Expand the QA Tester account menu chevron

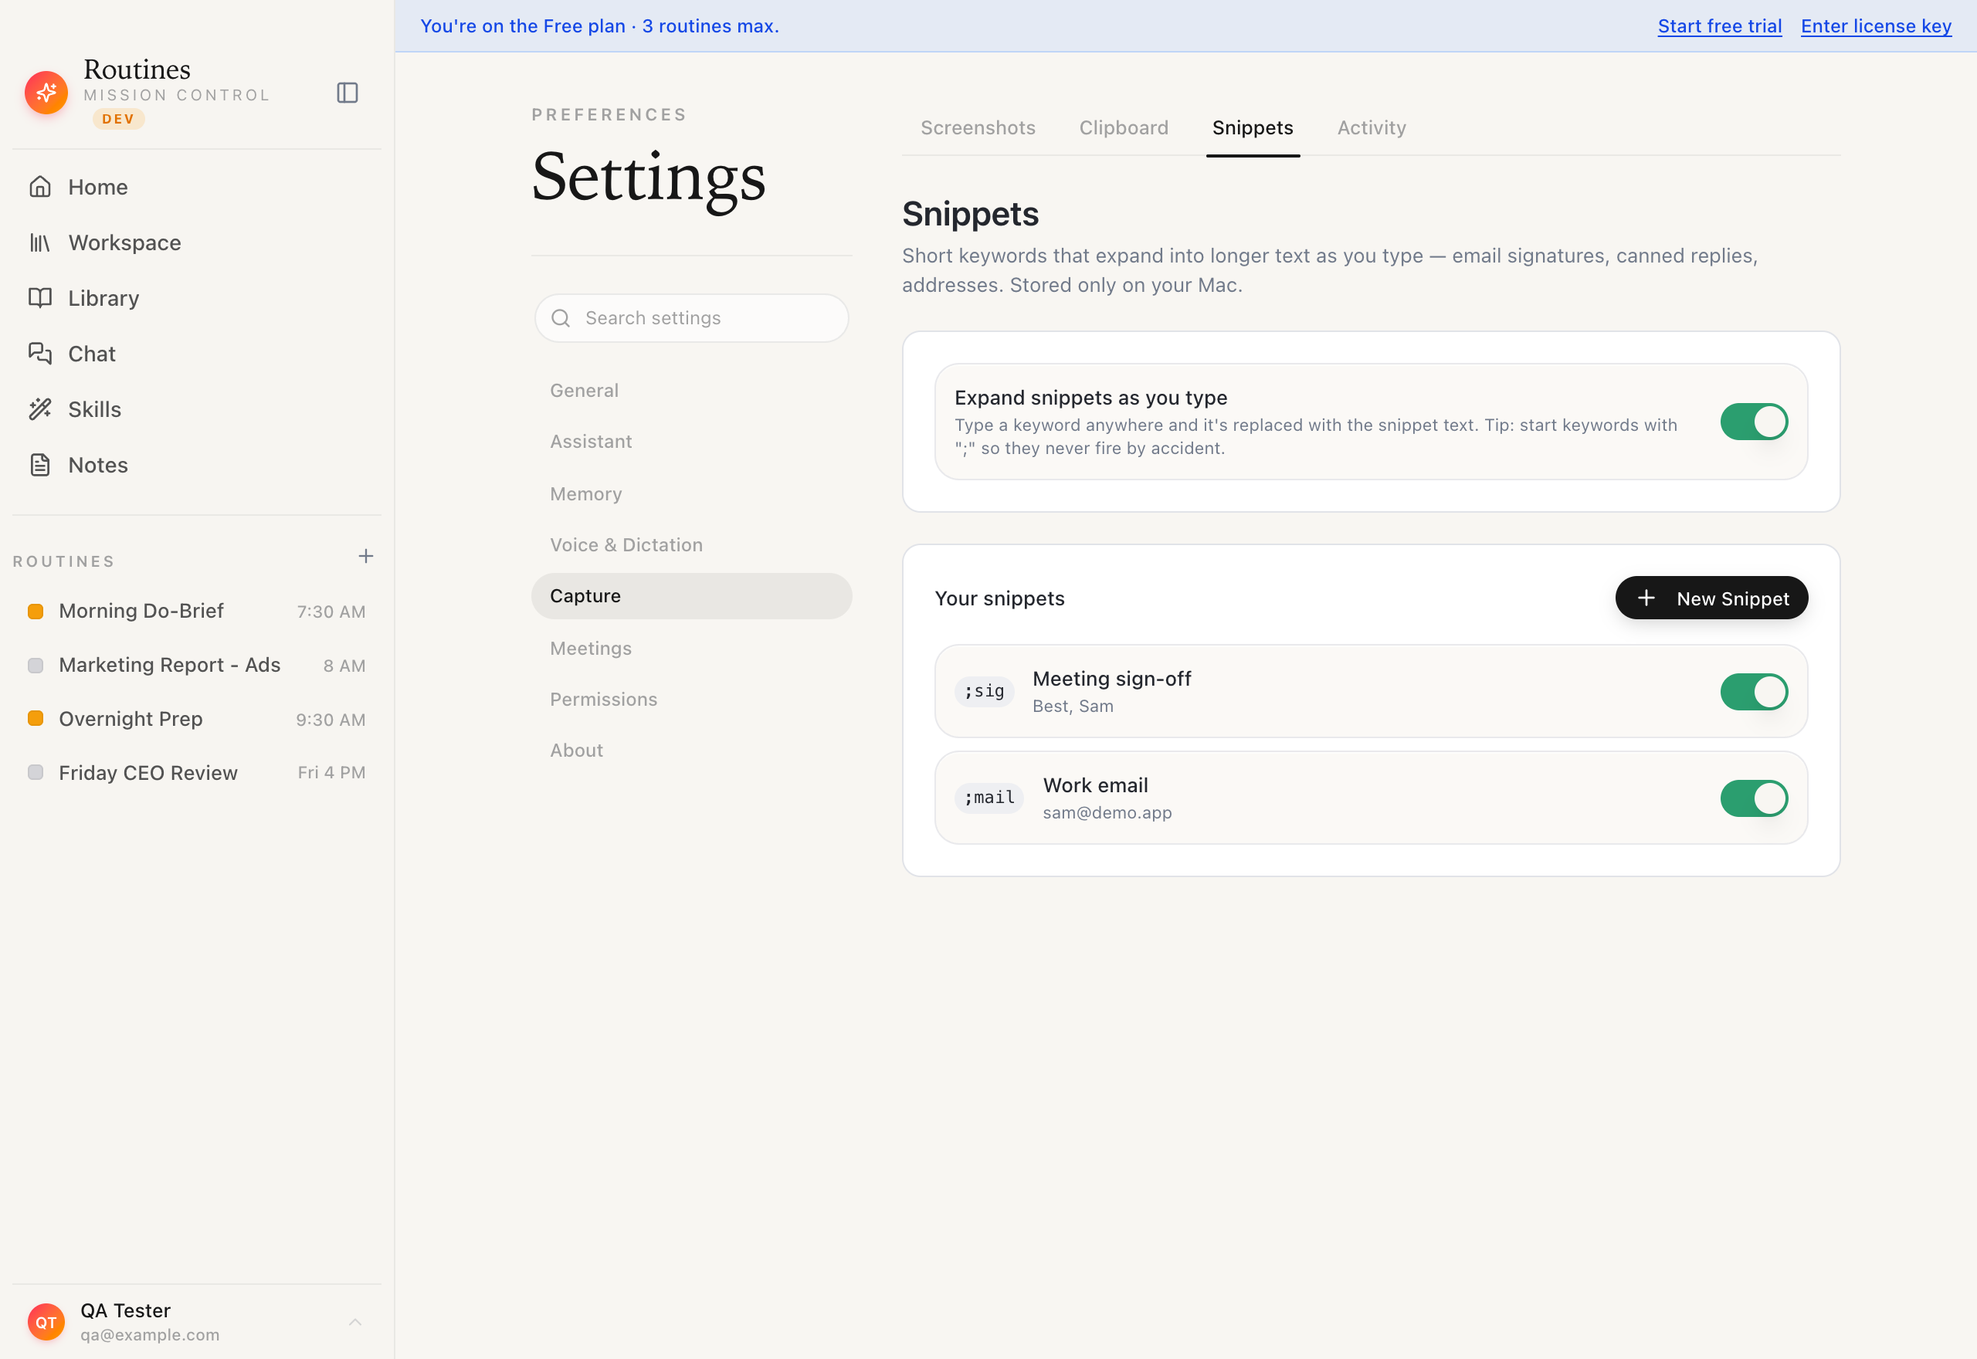coord(355,1321)
